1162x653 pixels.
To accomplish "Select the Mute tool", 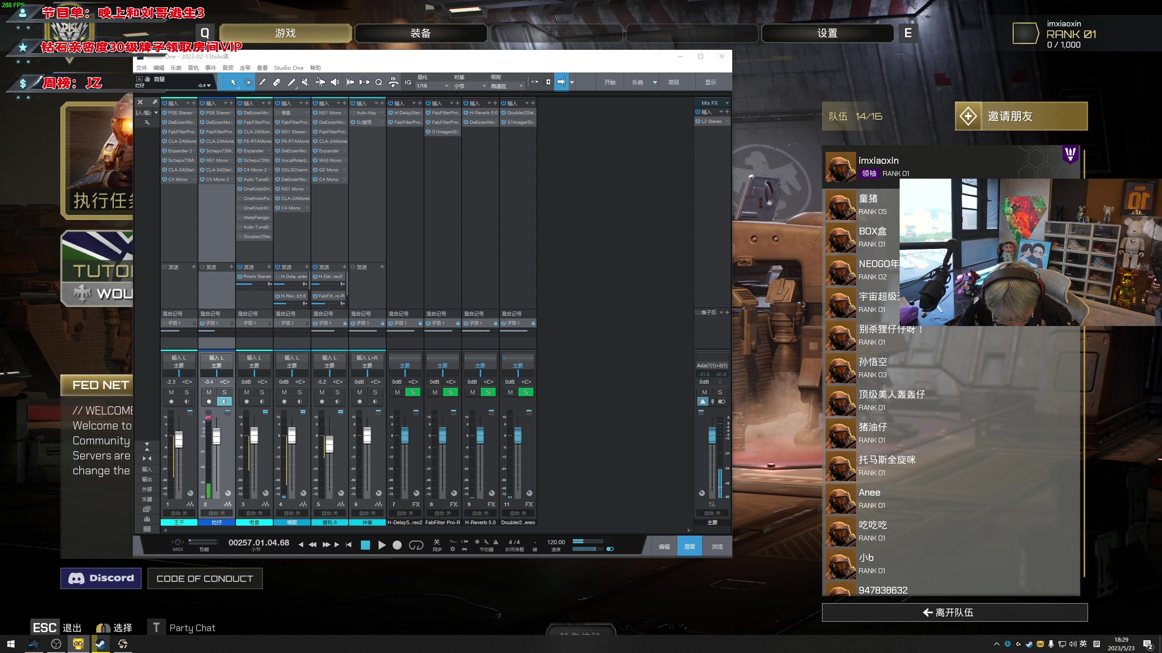I will [305, 82].
